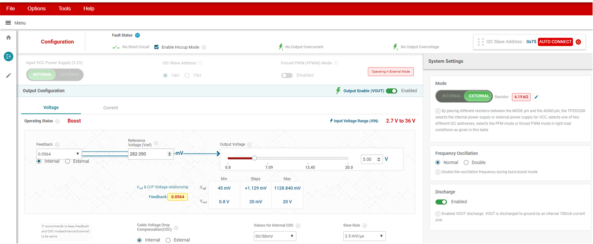Select Double frequency oscillation option
593x244 pixels.
466,163
